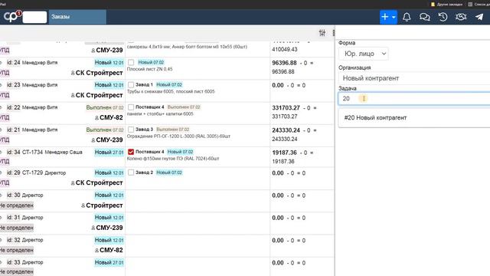490x276 pixels.
Task: Open the Юр. лицо form dropdown
Action: pyautogui.click(x=364, y=54)
